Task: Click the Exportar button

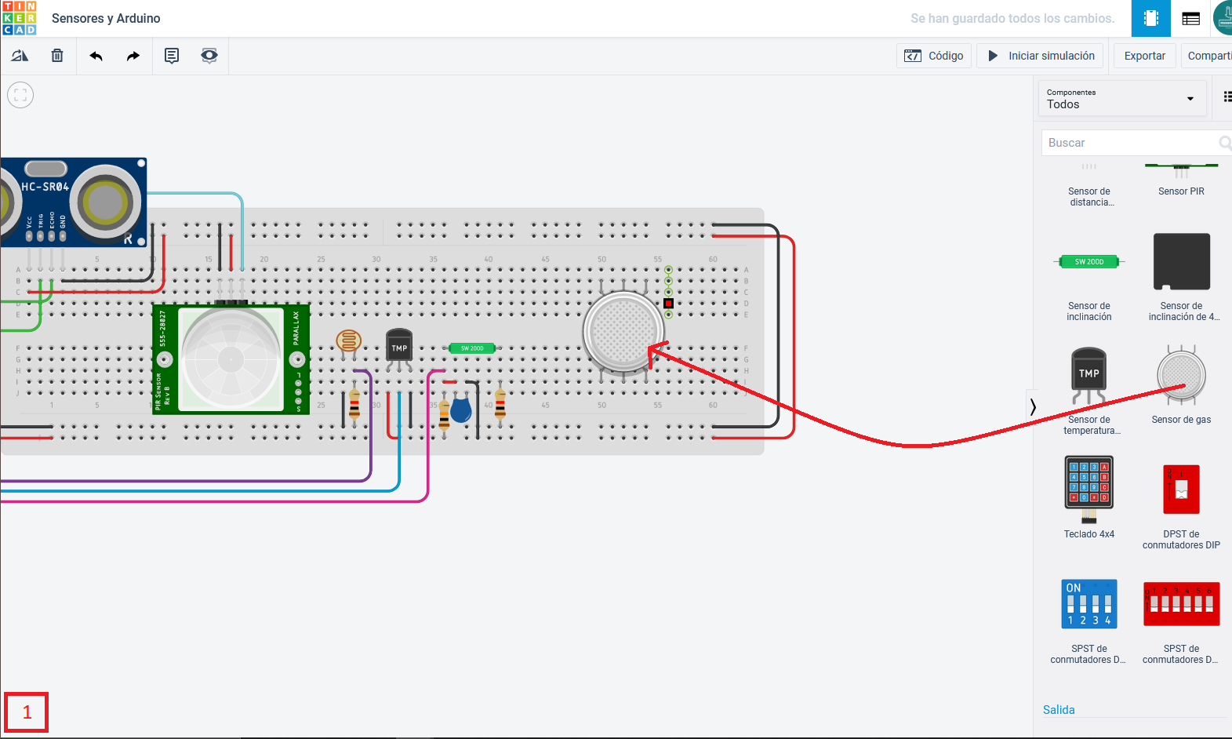Action: pos(1144,56)
